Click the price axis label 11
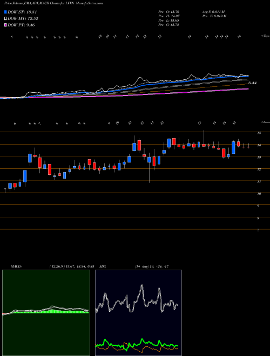This screenshot has height=356, width=270. click(259, 182)
